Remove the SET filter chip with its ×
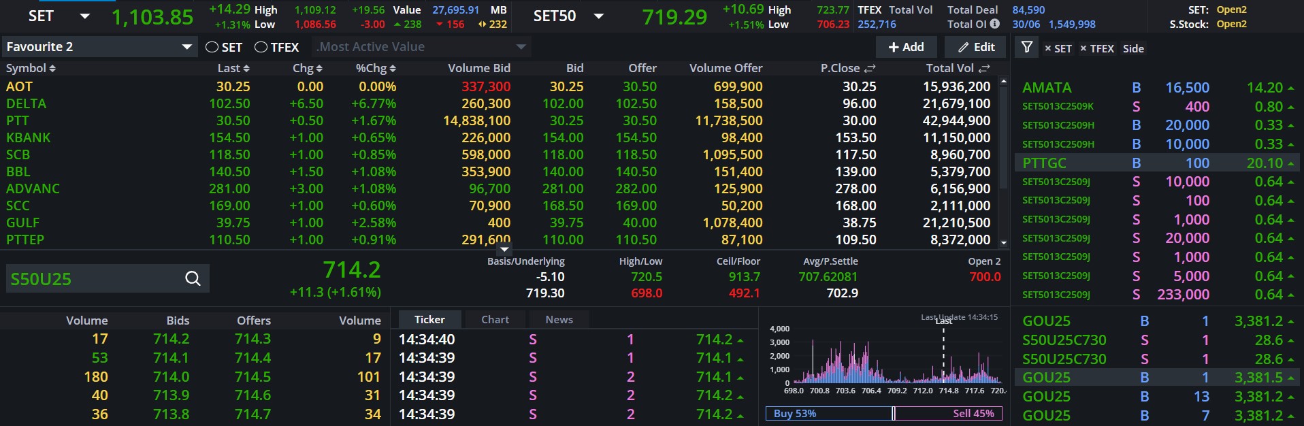This screenshot has width=1304, height=426. 1048,48
